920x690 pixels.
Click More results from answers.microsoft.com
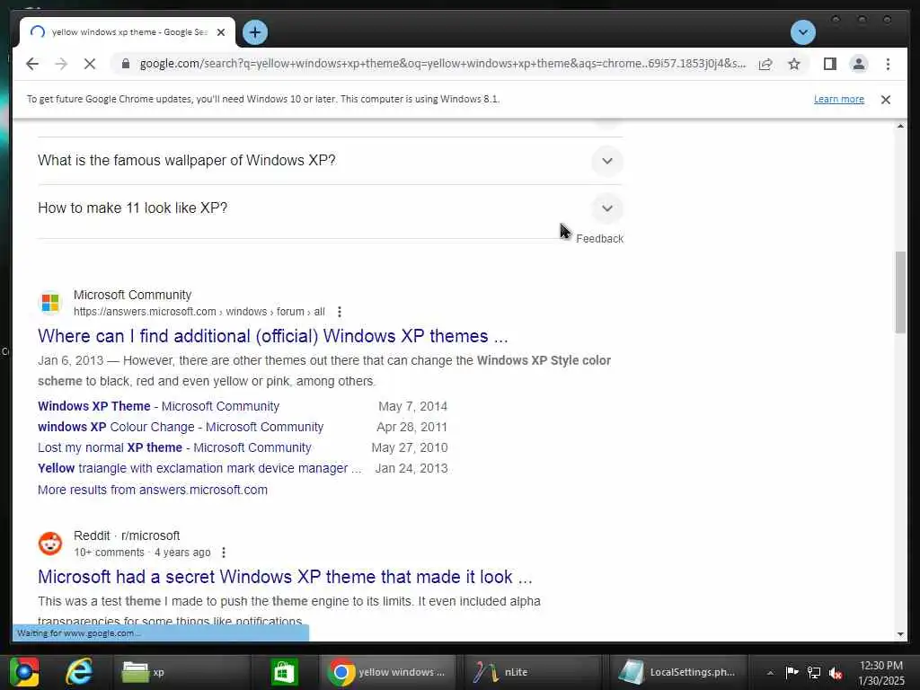point(153,490)
